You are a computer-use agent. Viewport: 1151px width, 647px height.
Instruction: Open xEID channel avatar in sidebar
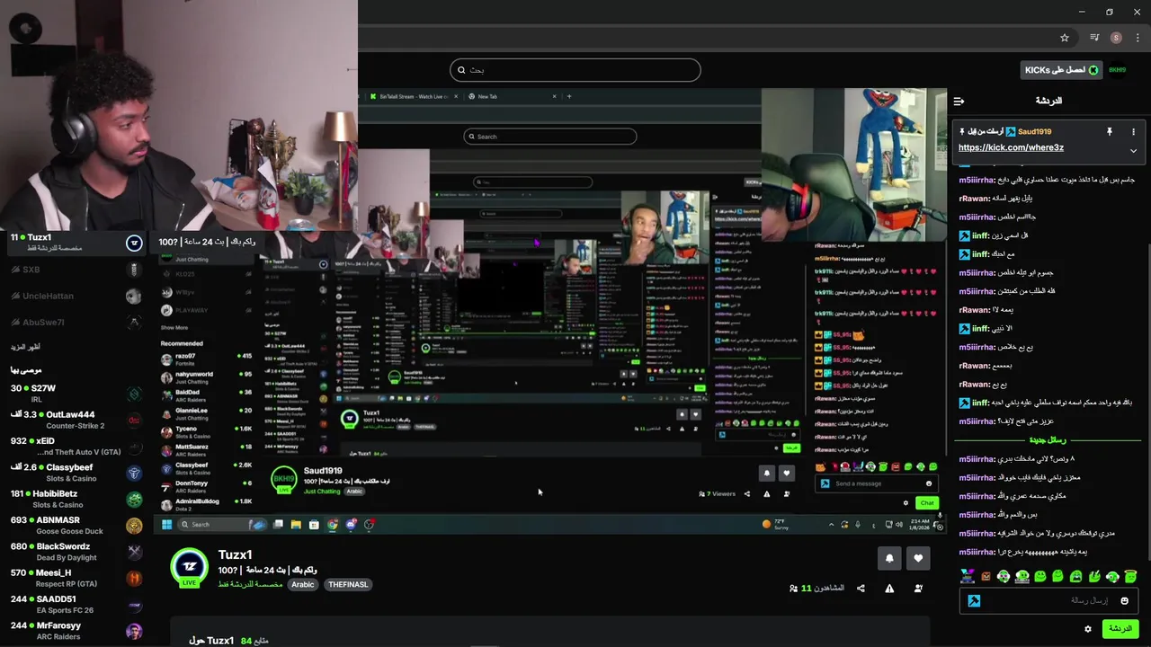coord(134,447)
